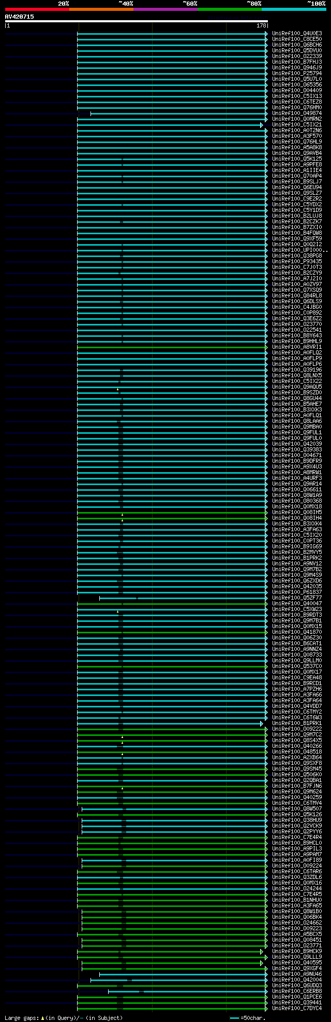The width and height of the screenshot is (331, 1022).
Task: Click hit label UniRef100_Q2QBA1
Action: tap(297, 780)
